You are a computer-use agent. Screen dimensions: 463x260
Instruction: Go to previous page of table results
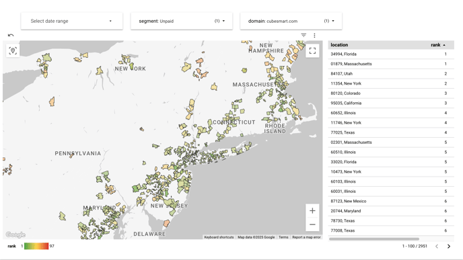(437, 246)
